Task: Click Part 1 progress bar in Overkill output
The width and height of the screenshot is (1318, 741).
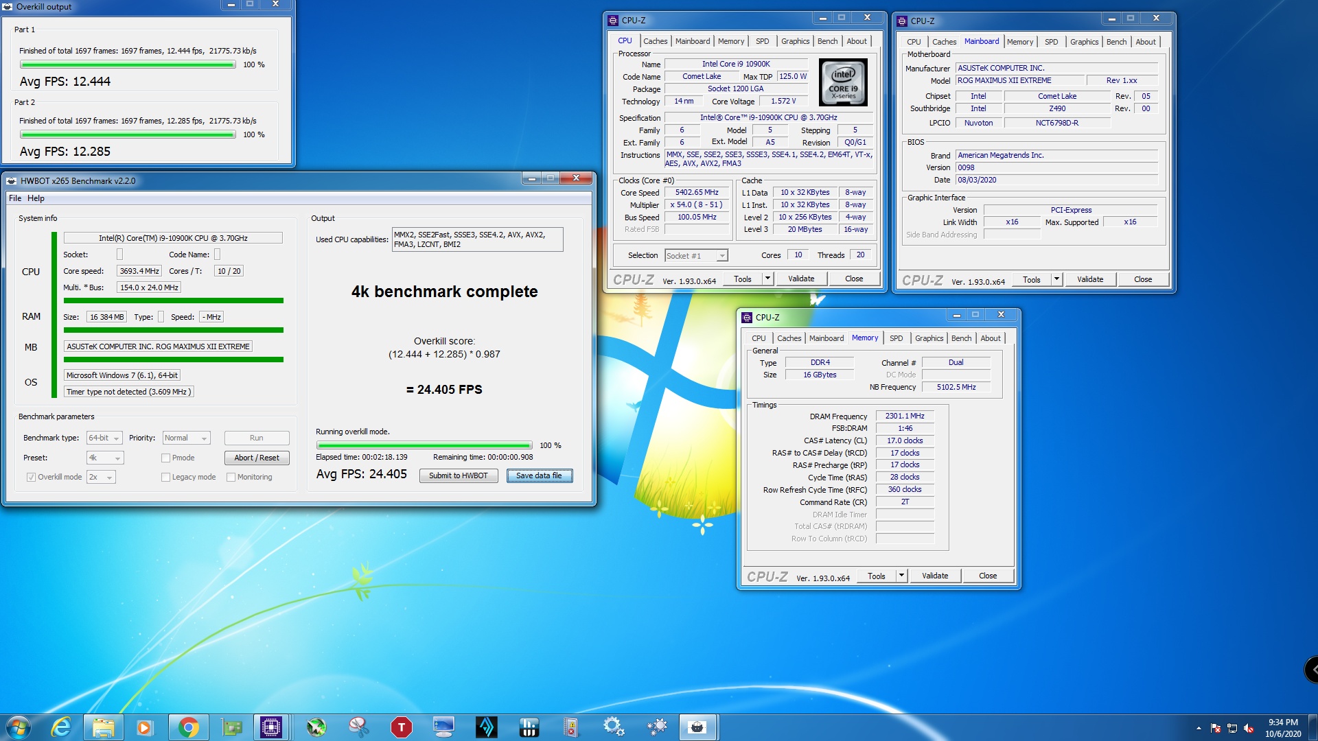Action: [128, 64]
